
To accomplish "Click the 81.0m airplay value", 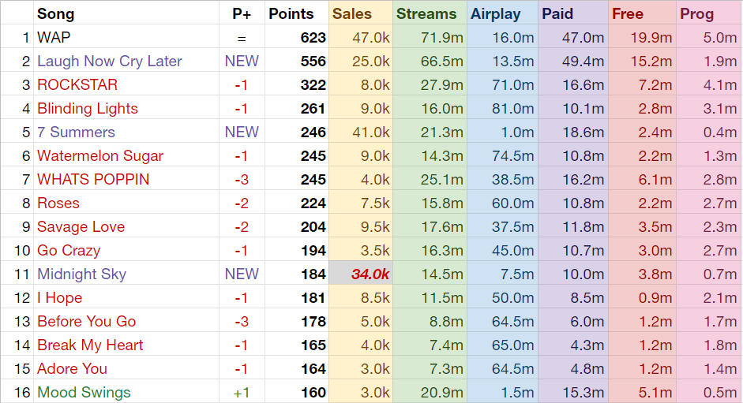I will 512,109.
